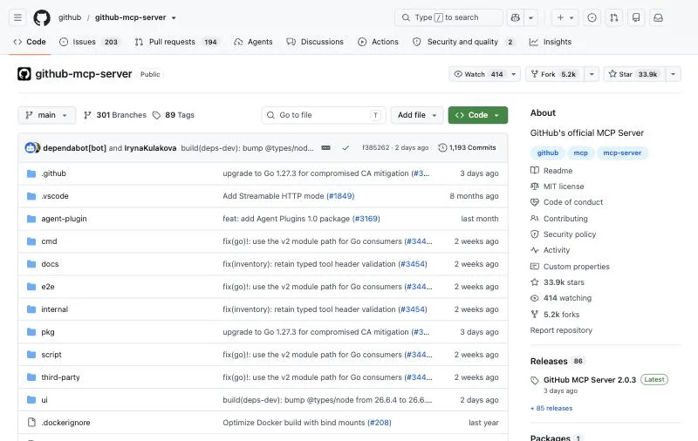Click the dependabot avatar in commit row
The height and width of the screenshot is (441, 698).
(31, 147)
